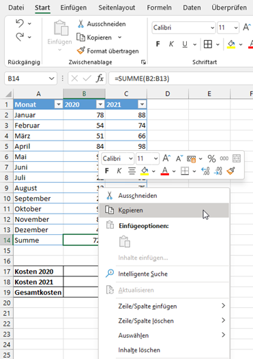The image size is (253, 359).
Task: Toggle italic K in the ribbon
Action: tap(171, 44)
